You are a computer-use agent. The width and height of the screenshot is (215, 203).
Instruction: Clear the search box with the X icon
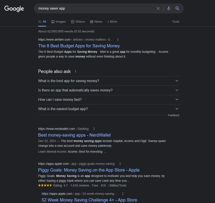[158, 8]
